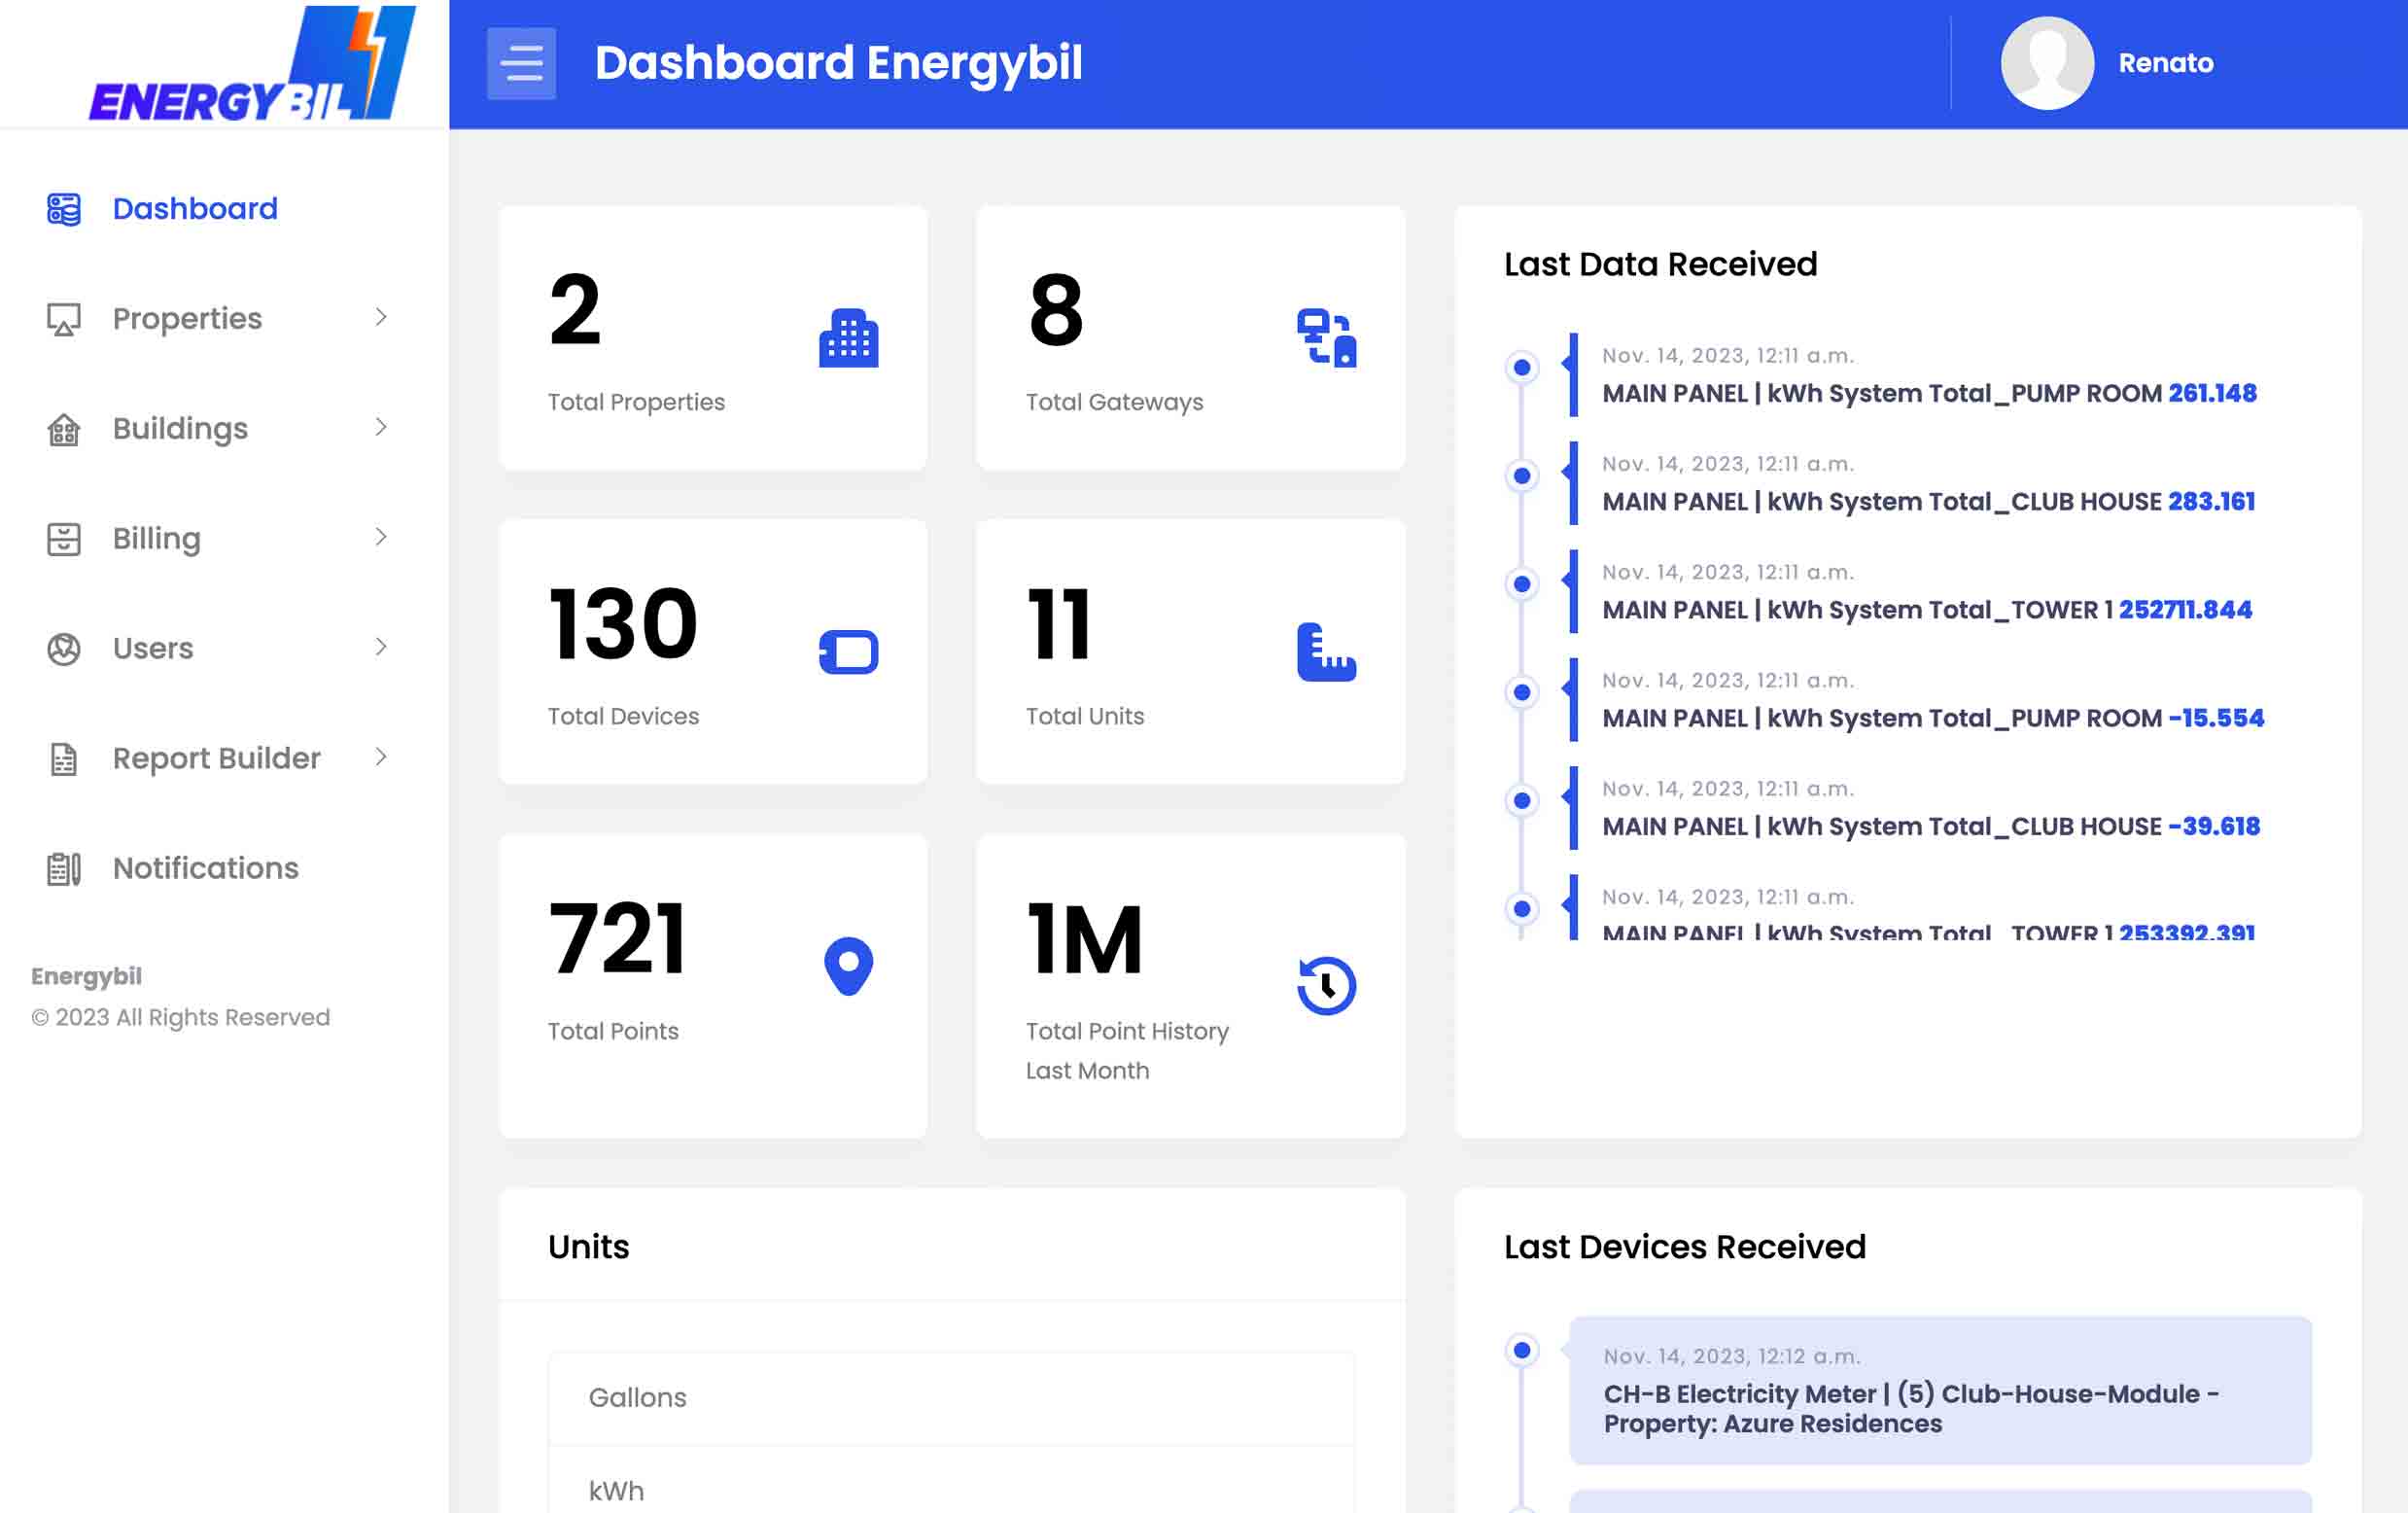Click the timeline dot beside PUMP ROOM -15.554
Viewport: 2408px width, 1513px height.
coord(1522,692)
